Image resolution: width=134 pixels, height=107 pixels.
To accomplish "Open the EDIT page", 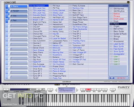I will pyautogui.click(x=99, y=89).
